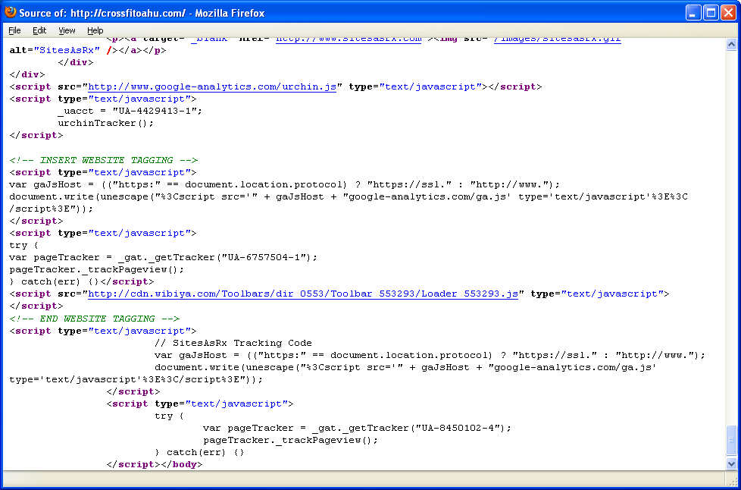Follow the google-analytics urchin.js link
The height and width of the screenshot is (490, 741).
tap(212, 86)
